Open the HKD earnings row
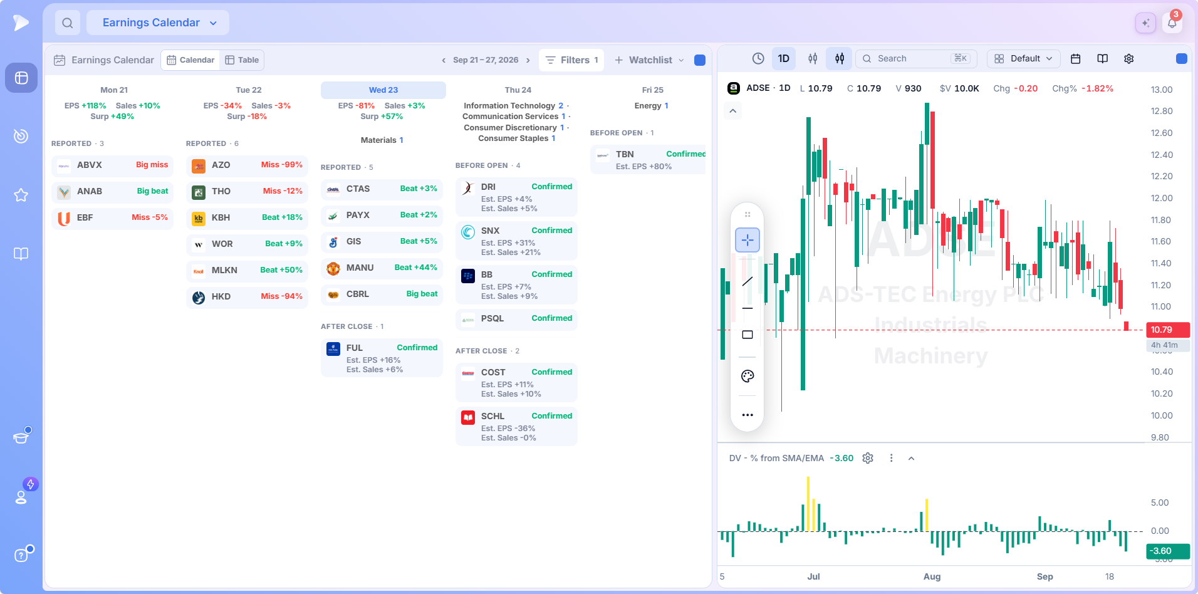The width and height of the screenshot is (1198, 594). click(x=247, y=297)
